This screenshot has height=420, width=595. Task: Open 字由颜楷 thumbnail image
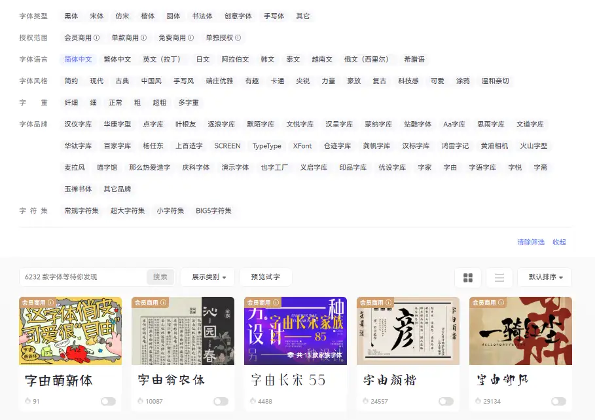(x=408, y=331)
